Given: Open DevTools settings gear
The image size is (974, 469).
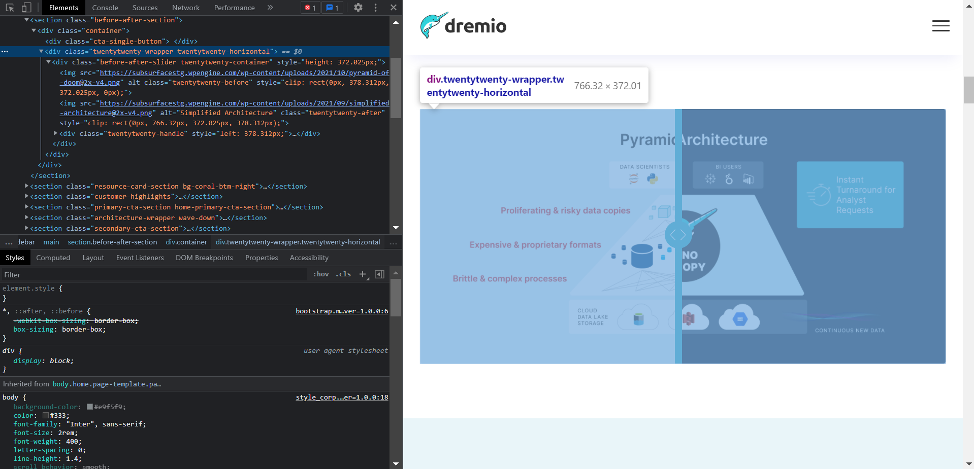Looking at the screenshot, I should pyautogui.click(x=358, y=8).
